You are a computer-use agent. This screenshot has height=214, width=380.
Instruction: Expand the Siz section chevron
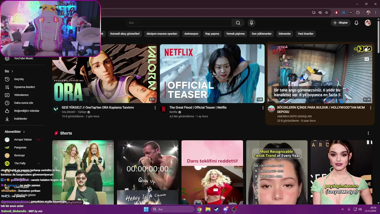pyautogui.click(x=12, y=71)
